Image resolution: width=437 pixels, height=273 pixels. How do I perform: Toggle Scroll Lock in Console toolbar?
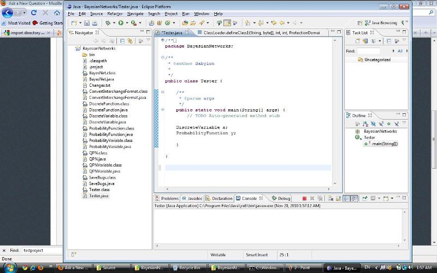(x=338, y=198)
